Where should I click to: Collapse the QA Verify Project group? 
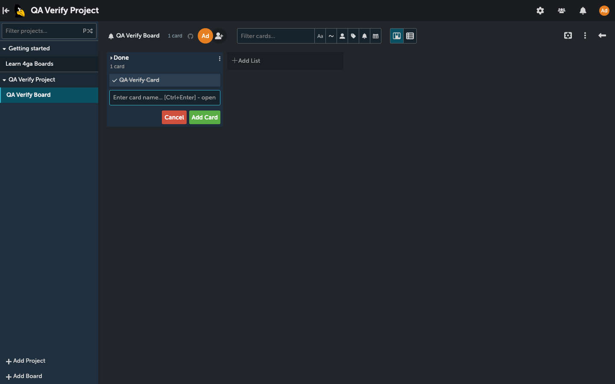pyautogui.click(x=4, y=80)
